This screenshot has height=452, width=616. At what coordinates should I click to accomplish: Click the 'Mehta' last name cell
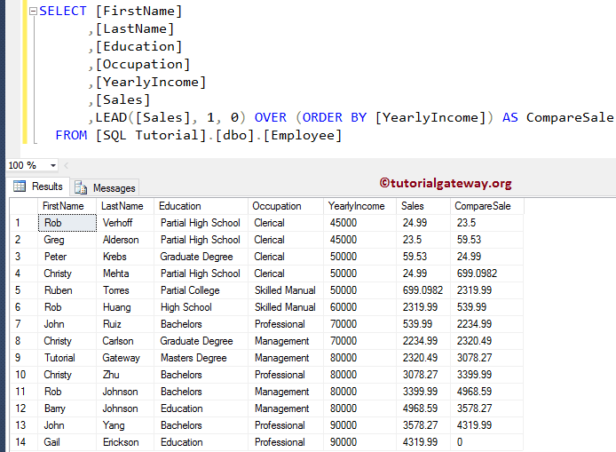tap(125, 274)
